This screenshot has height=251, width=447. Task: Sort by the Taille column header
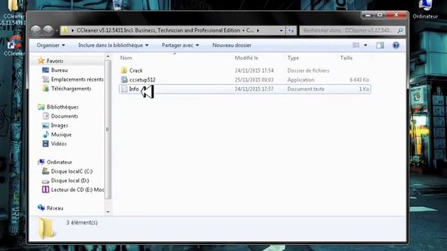pyautogui.click(x=346, y=58)
